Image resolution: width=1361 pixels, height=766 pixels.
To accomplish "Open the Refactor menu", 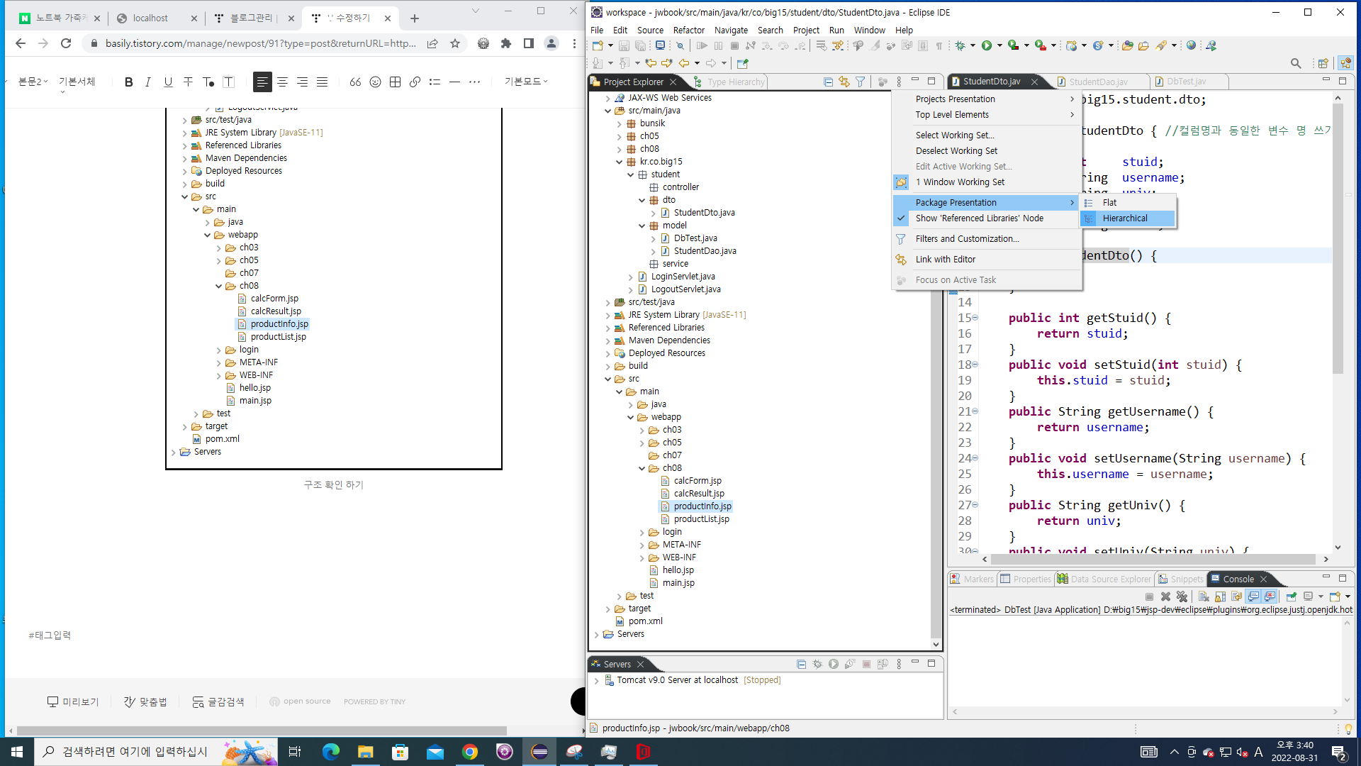I will click(688, 30).
